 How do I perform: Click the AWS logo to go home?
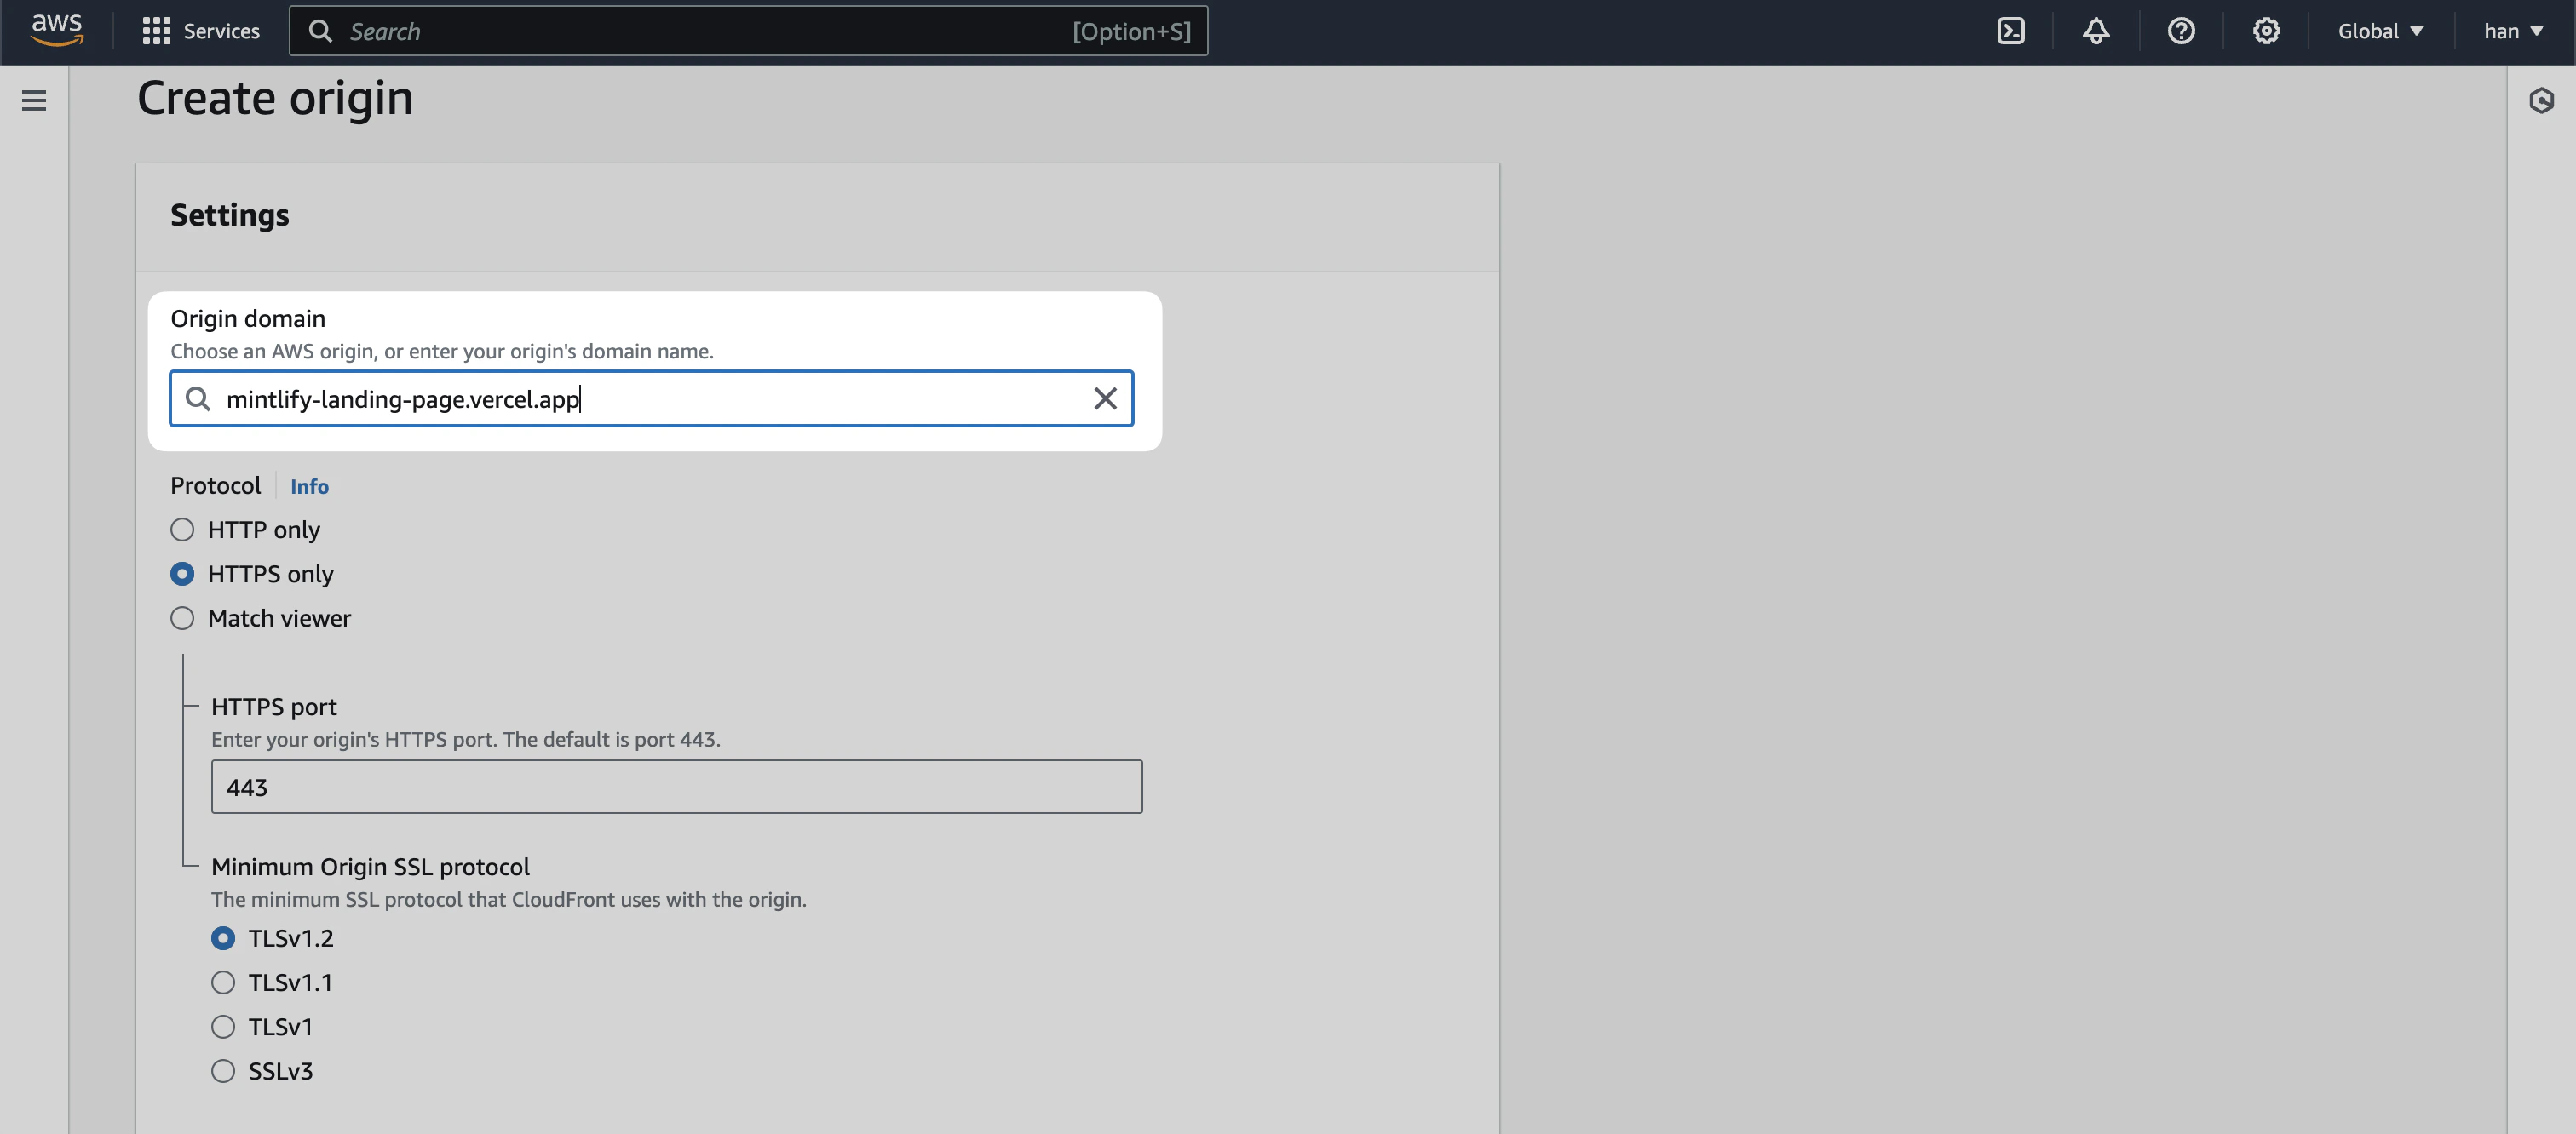point(56,31)
